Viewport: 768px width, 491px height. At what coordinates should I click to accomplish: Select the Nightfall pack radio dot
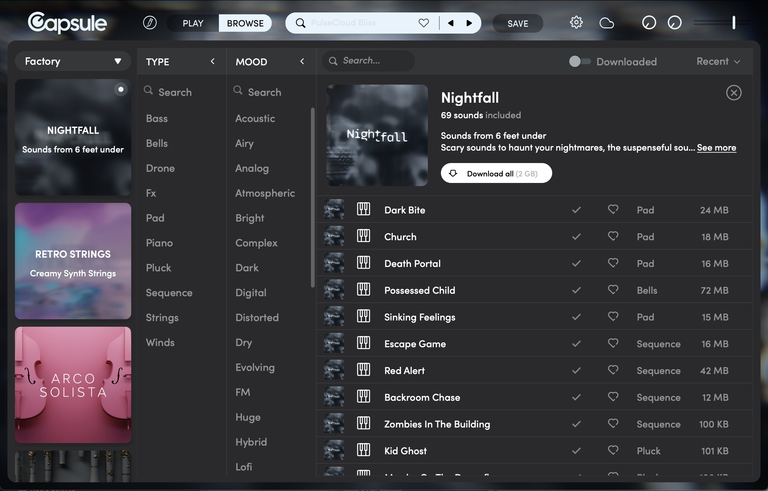(x=121, y=89)
